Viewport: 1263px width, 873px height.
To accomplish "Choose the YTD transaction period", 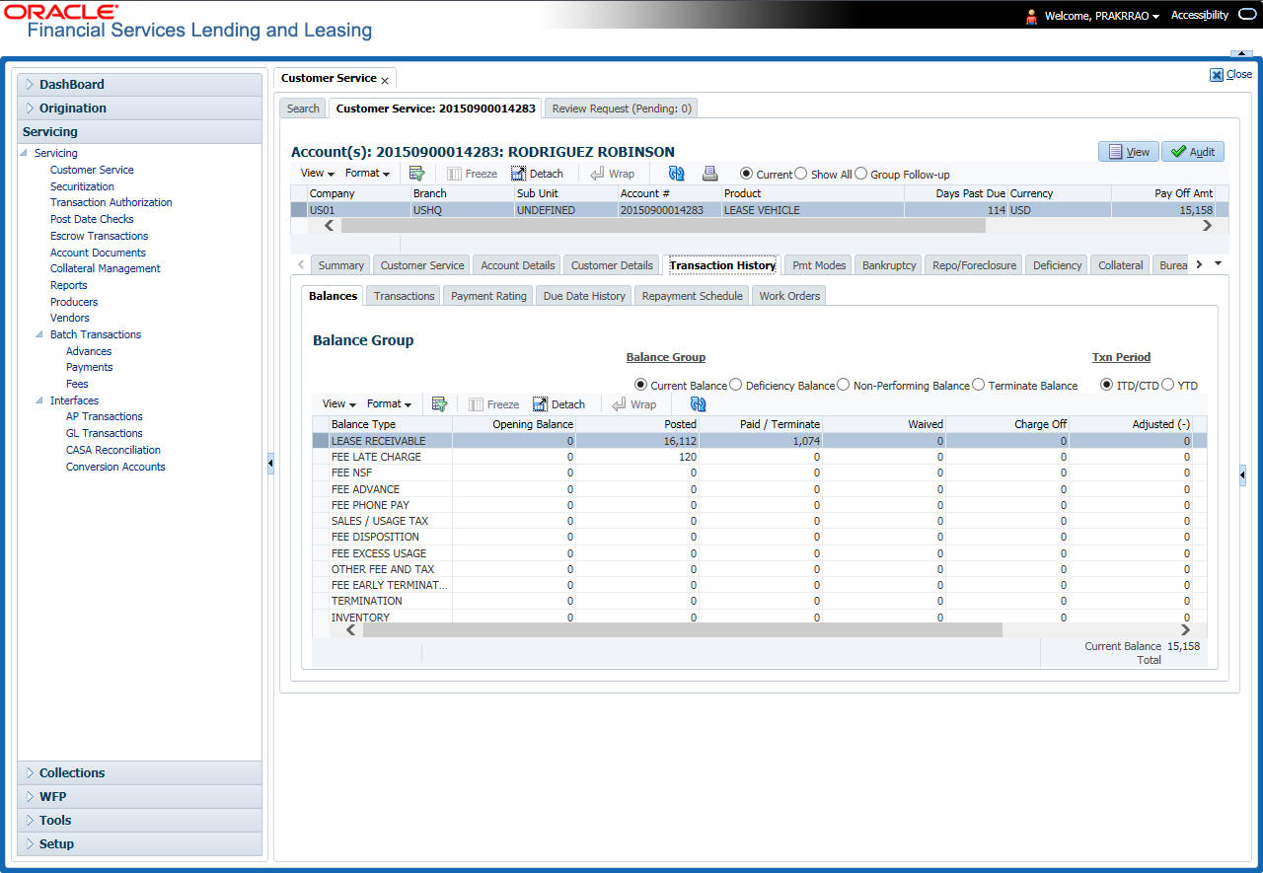I will [x=1168, y=386].
